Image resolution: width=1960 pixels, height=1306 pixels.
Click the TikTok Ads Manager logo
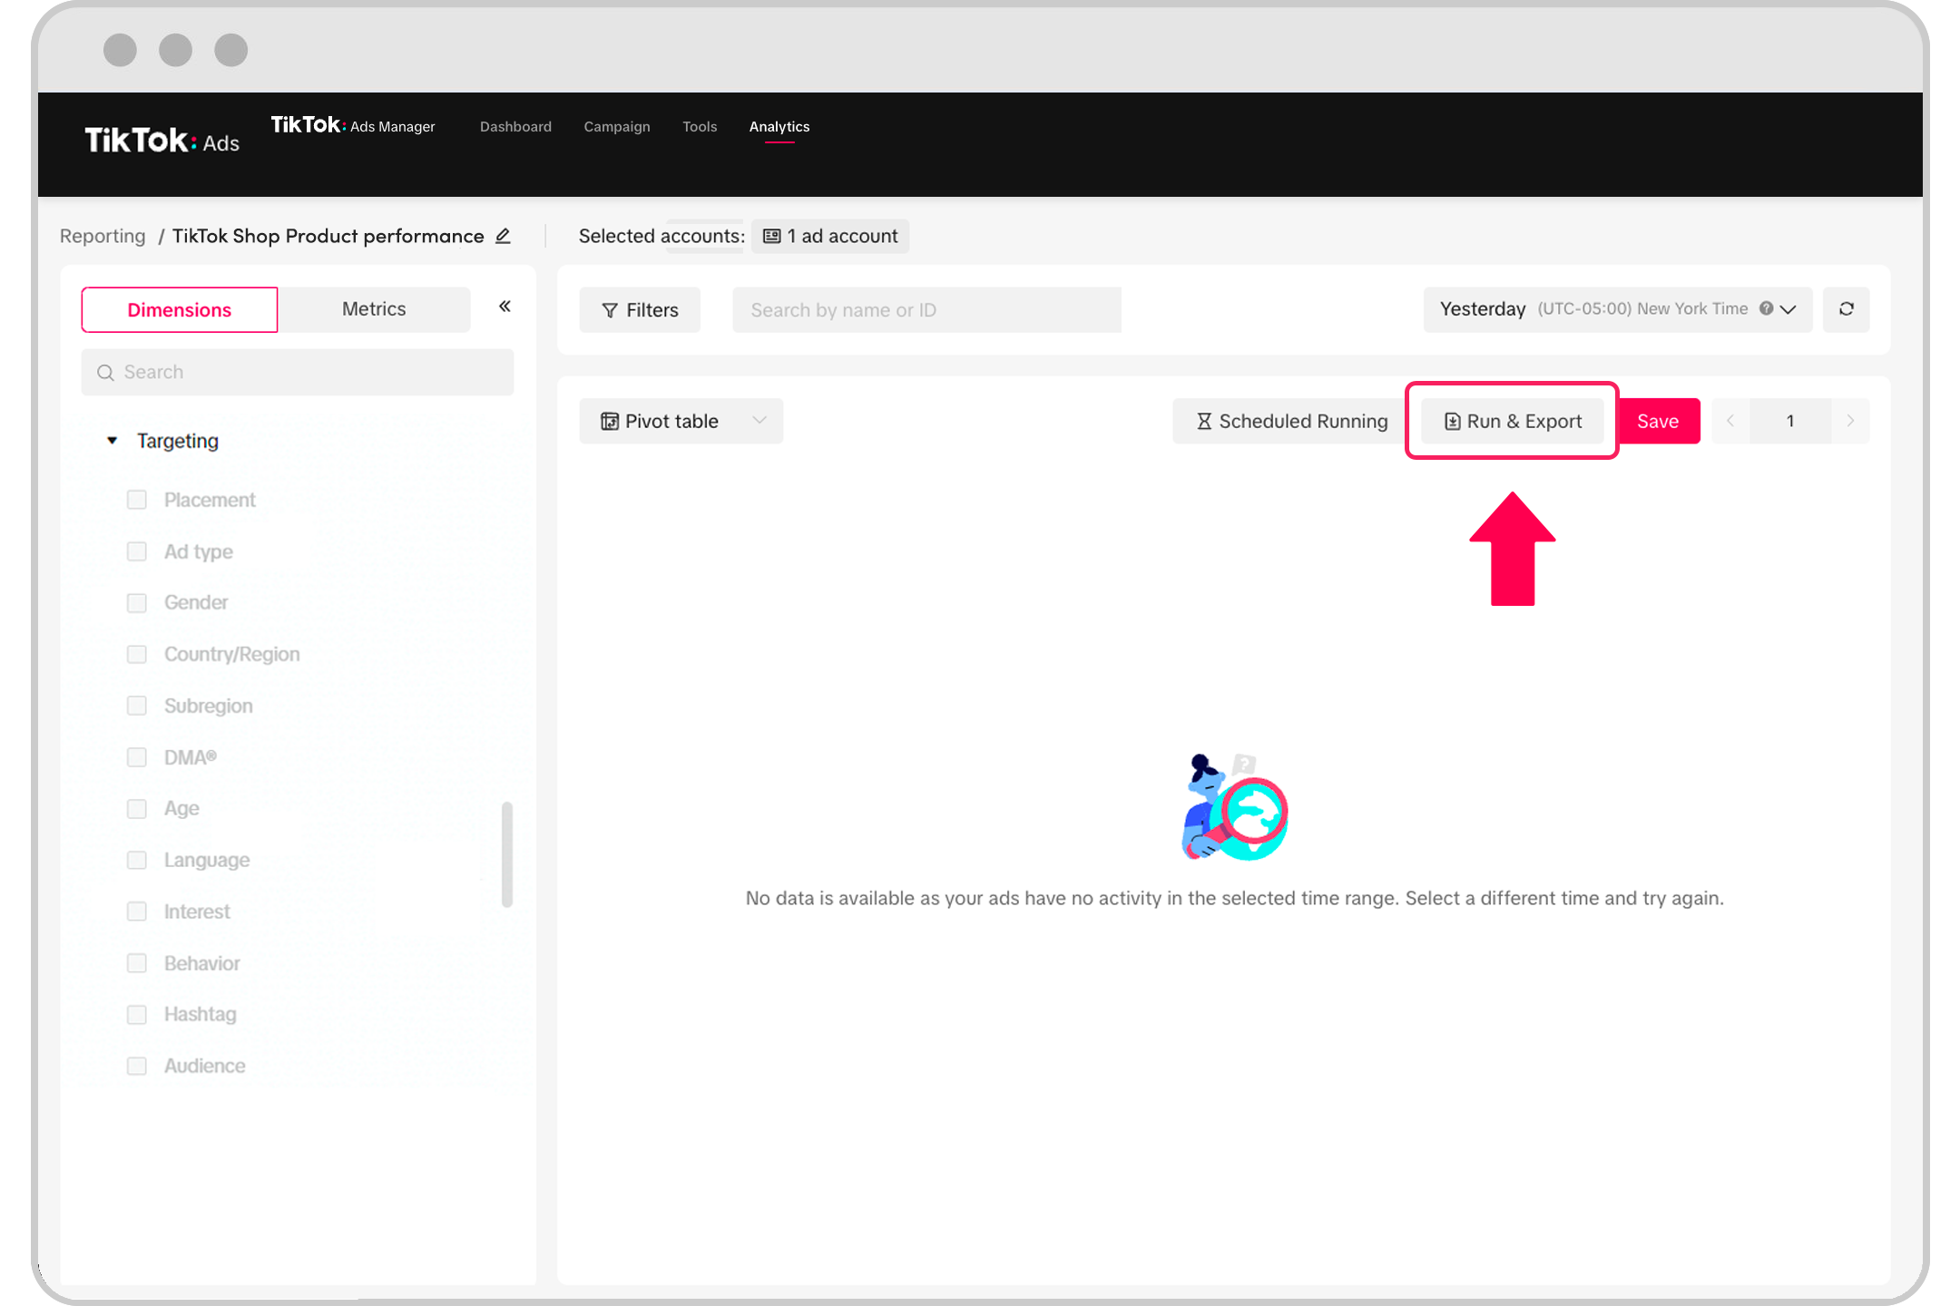[x=353, y=125]
